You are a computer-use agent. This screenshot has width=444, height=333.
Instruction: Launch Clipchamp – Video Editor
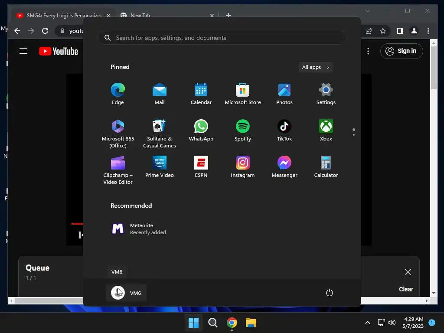(118, 170)
